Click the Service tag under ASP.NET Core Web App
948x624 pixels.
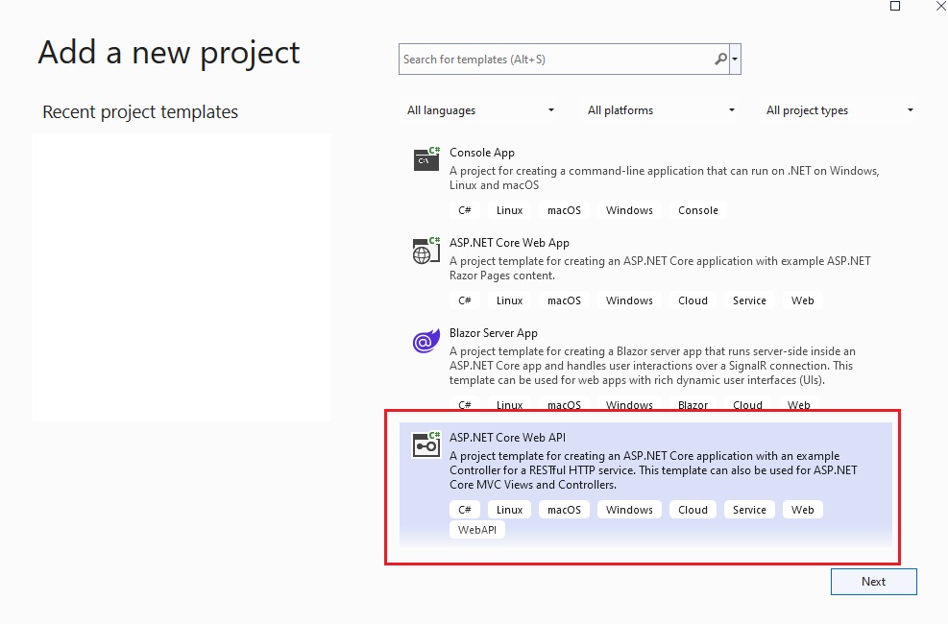click(x=750, y=300)
